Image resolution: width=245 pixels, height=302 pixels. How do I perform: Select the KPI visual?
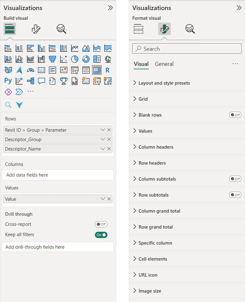[x=64, y=70]
